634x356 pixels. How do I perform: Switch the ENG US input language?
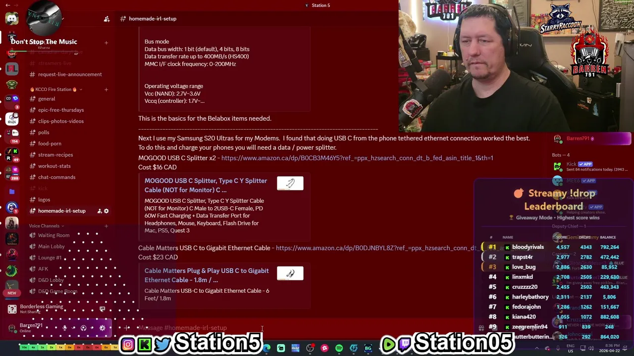point(571,349)
